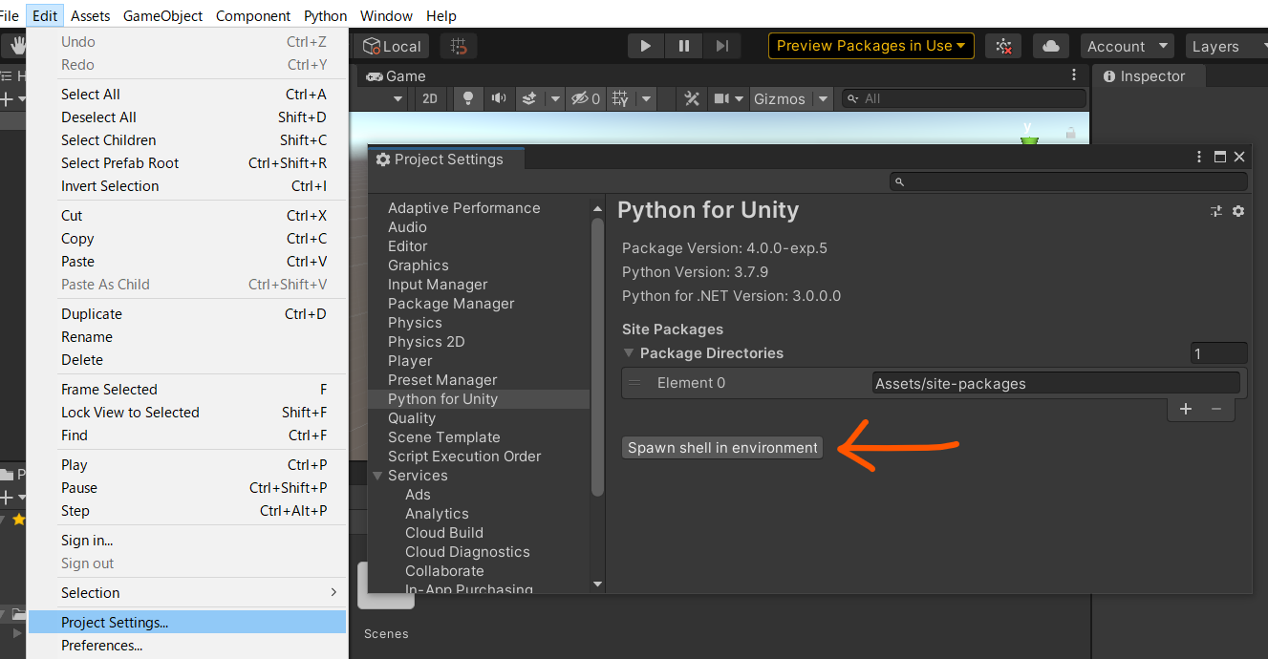Click Frame Selected in Edit menu

[x=187, y=389]
